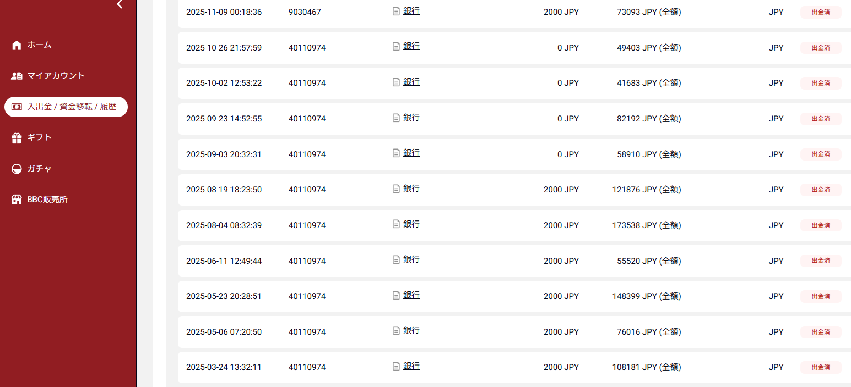The width and height of the screenshot is (851, 387).
Task: Click document icon on the 2025-08-19 row
Action: point(396,189)
